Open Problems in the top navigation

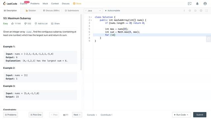(x=35, y=4)
